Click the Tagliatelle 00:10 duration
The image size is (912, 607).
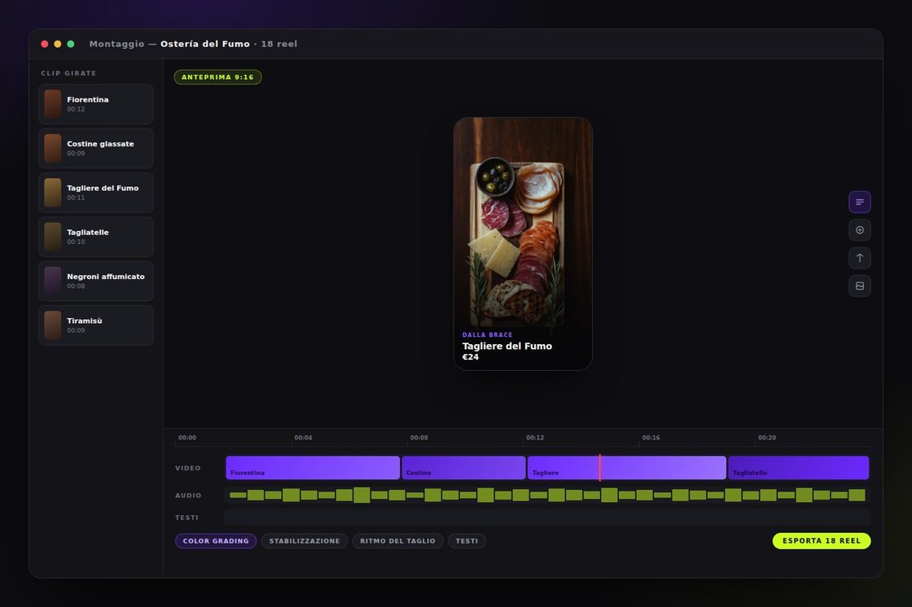coord(76,242)
